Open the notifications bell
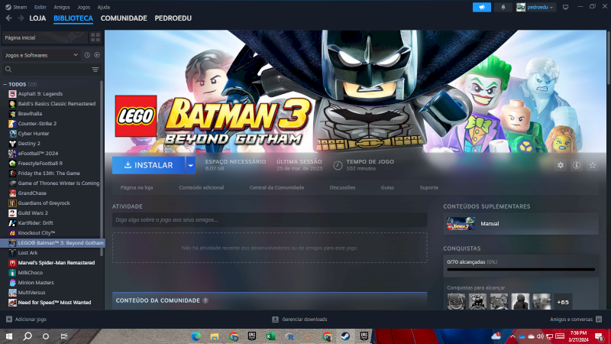 click(x=503, y=7)
